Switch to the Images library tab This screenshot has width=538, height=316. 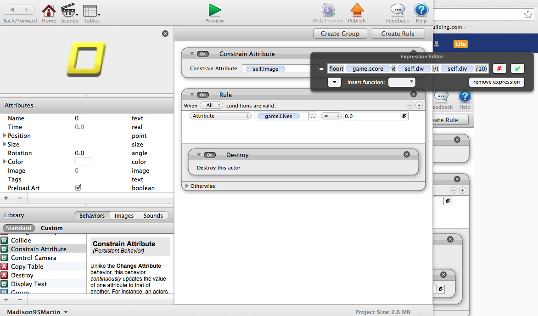(x=124, y=215)
